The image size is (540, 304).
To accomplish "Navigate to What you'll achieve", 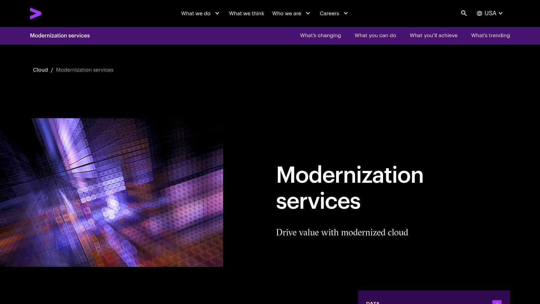I will pyautogui.click(x=433, y=35).
